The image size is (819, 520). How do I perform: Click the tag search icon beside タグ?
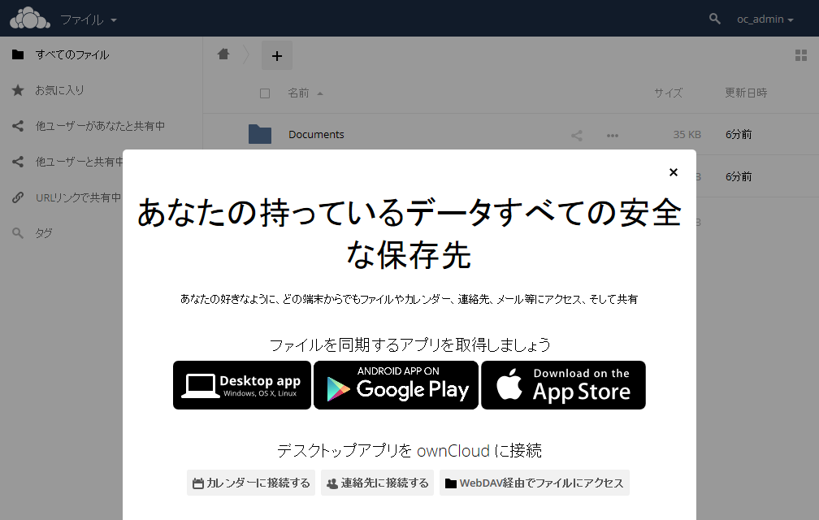[18, 233]
